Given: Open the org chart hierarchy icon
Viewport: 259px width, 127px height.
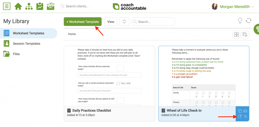Looking at the screenshot, I should (x=29, y=6).
